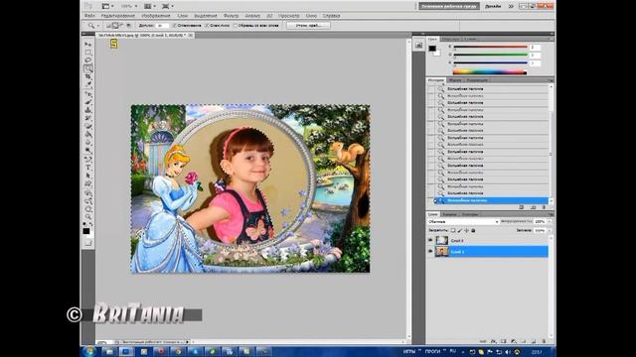The image size is (636, 357).
Task: Select the Spot Healing Brush tool
Action: pos(88,94)
